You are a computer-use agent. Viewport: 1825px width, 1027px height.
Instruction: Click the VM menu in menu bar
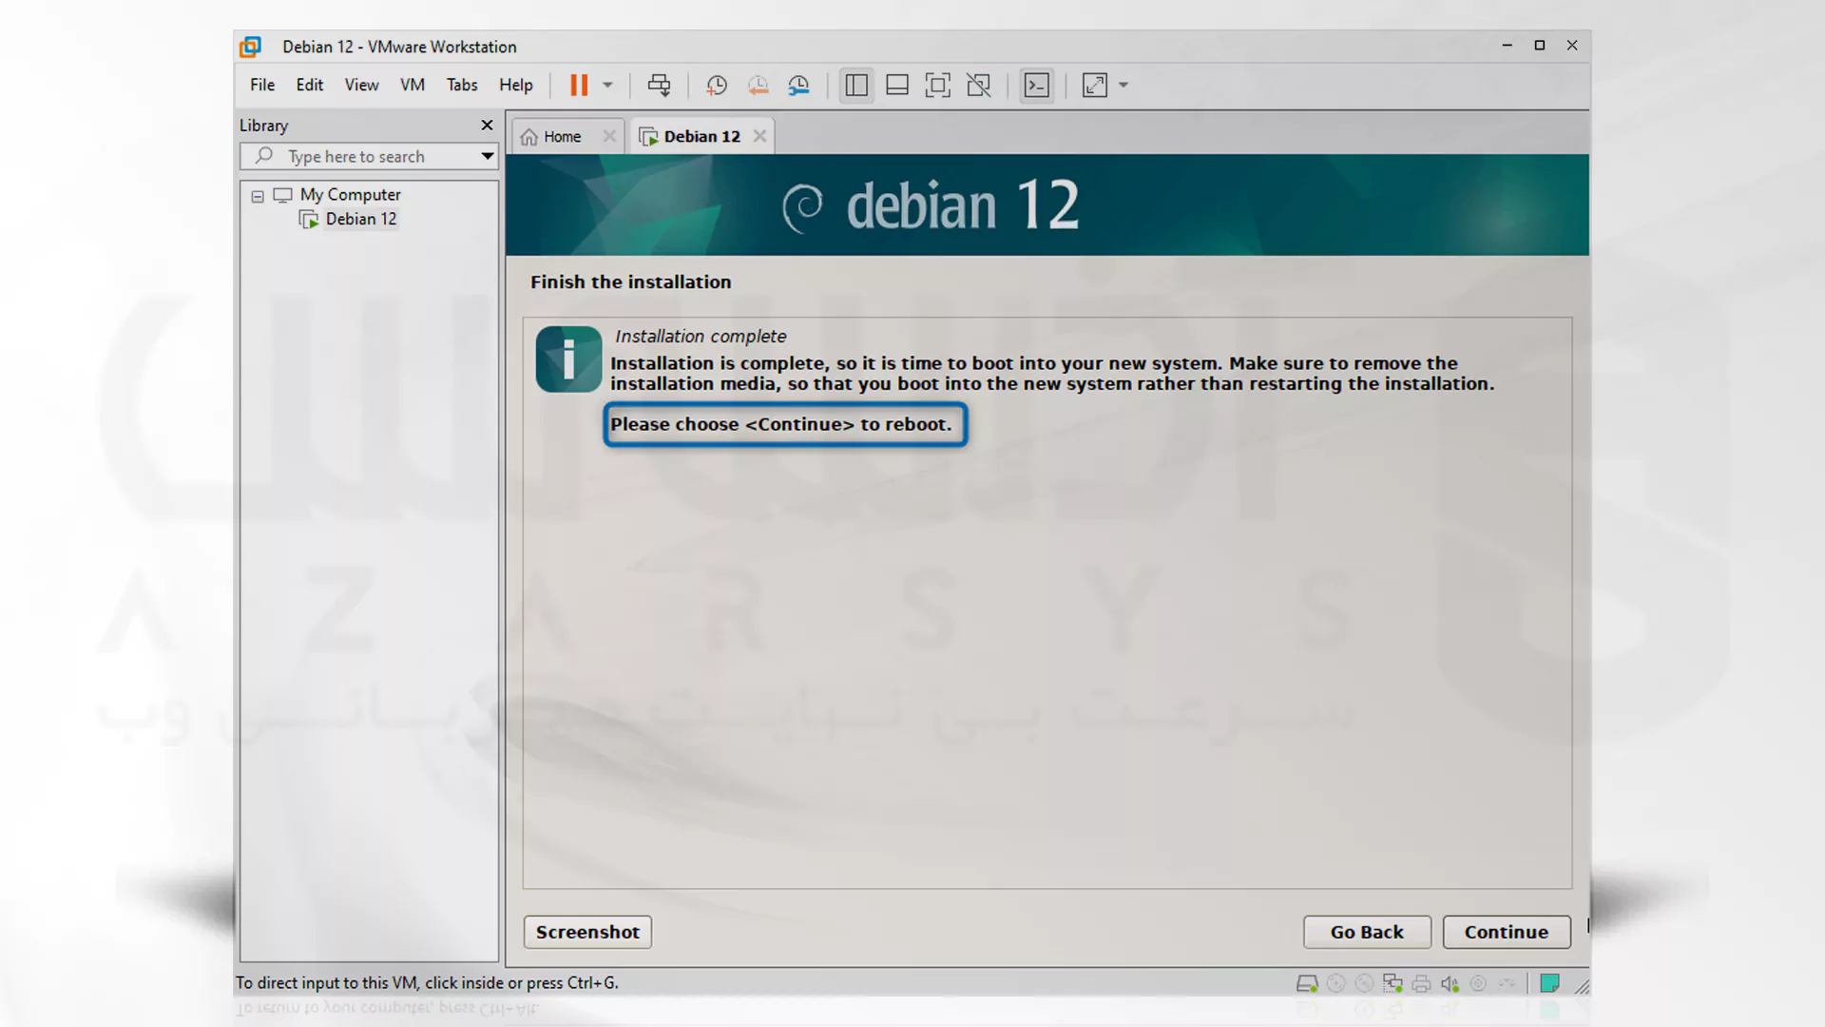pyautogui.click(x=412, y=84)
